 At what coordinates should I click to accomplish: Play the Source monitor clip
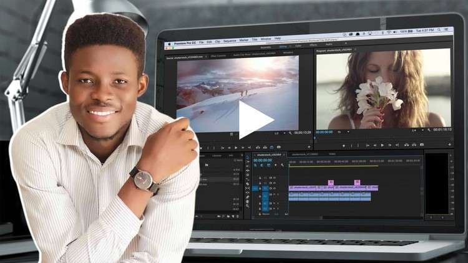pos(236,148)
